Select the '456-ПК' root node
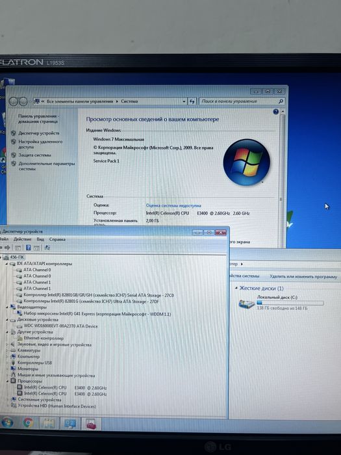Viewport: 341px width, 455px height. 17,257
